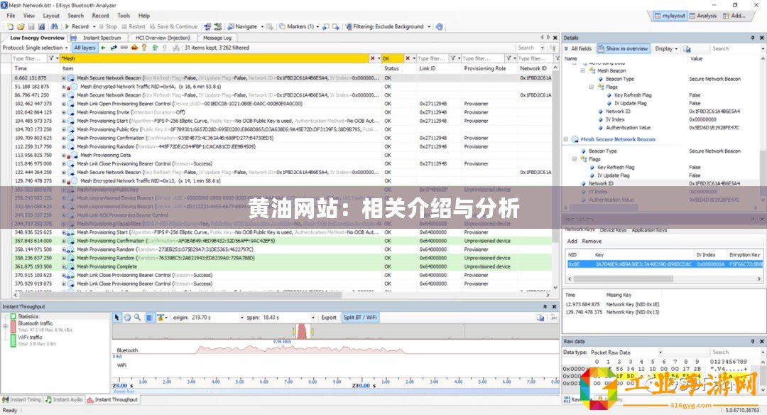Image resolution: width=767 pixels, height=415 pixels.
Task: Click the chain link icon in the overview toolbar
Action: pyautogui.click(x=124, y=48)
